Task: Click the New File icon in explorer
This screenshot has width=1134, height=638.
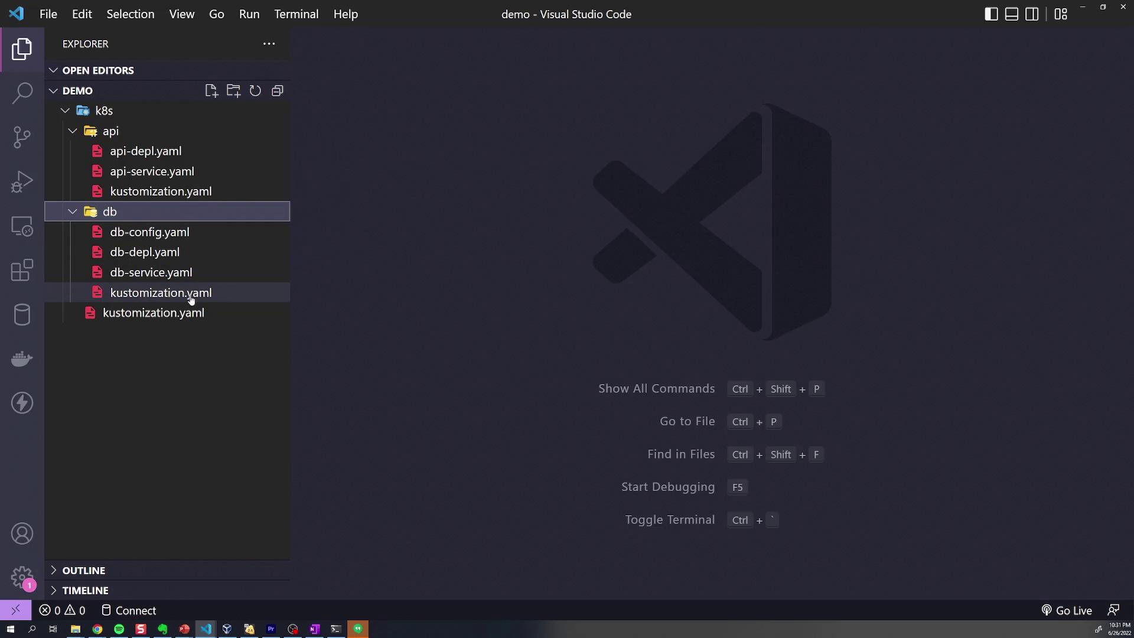Action: (211, 91)
